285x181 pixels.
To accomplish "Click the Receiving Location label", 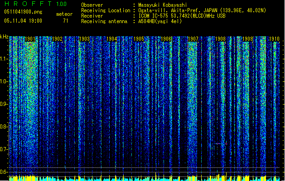I will pyautogui.click(x=106, y=10).
